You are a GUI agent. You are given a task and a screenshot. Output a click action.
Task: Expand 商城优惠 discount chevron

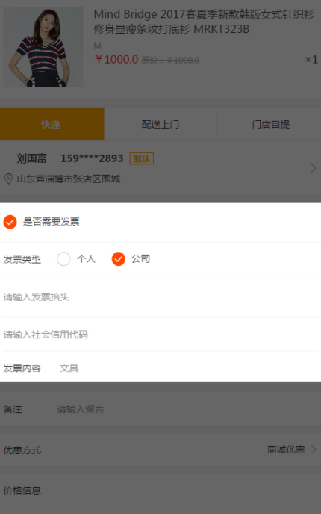[314, 450]
